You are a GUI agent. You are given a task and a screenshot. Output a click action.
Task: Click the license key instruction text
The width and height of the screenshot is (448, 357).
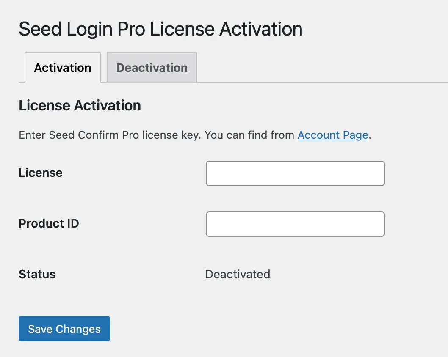tap(157, 135)
